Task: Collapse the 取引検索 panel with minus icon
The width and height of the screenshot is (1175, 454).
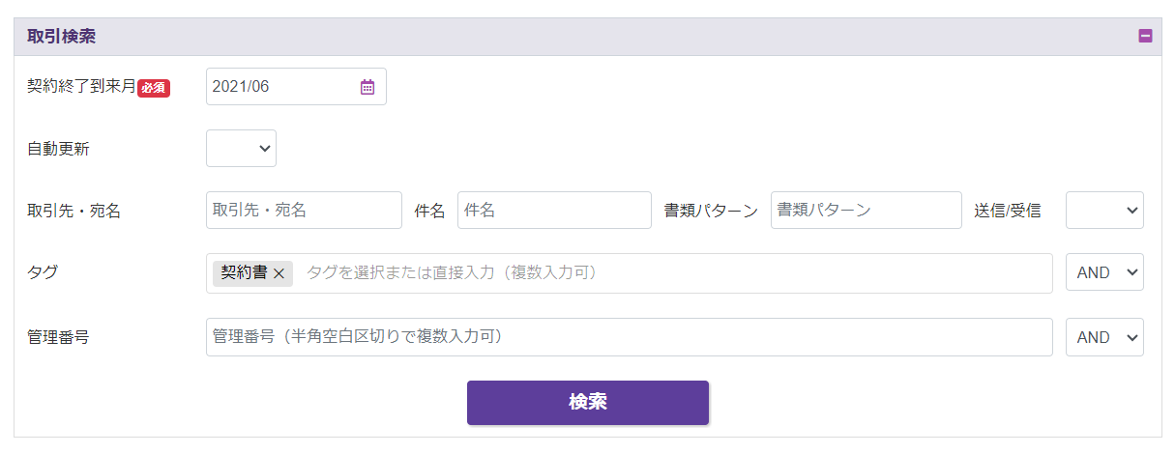Action: coord(1145,37)
